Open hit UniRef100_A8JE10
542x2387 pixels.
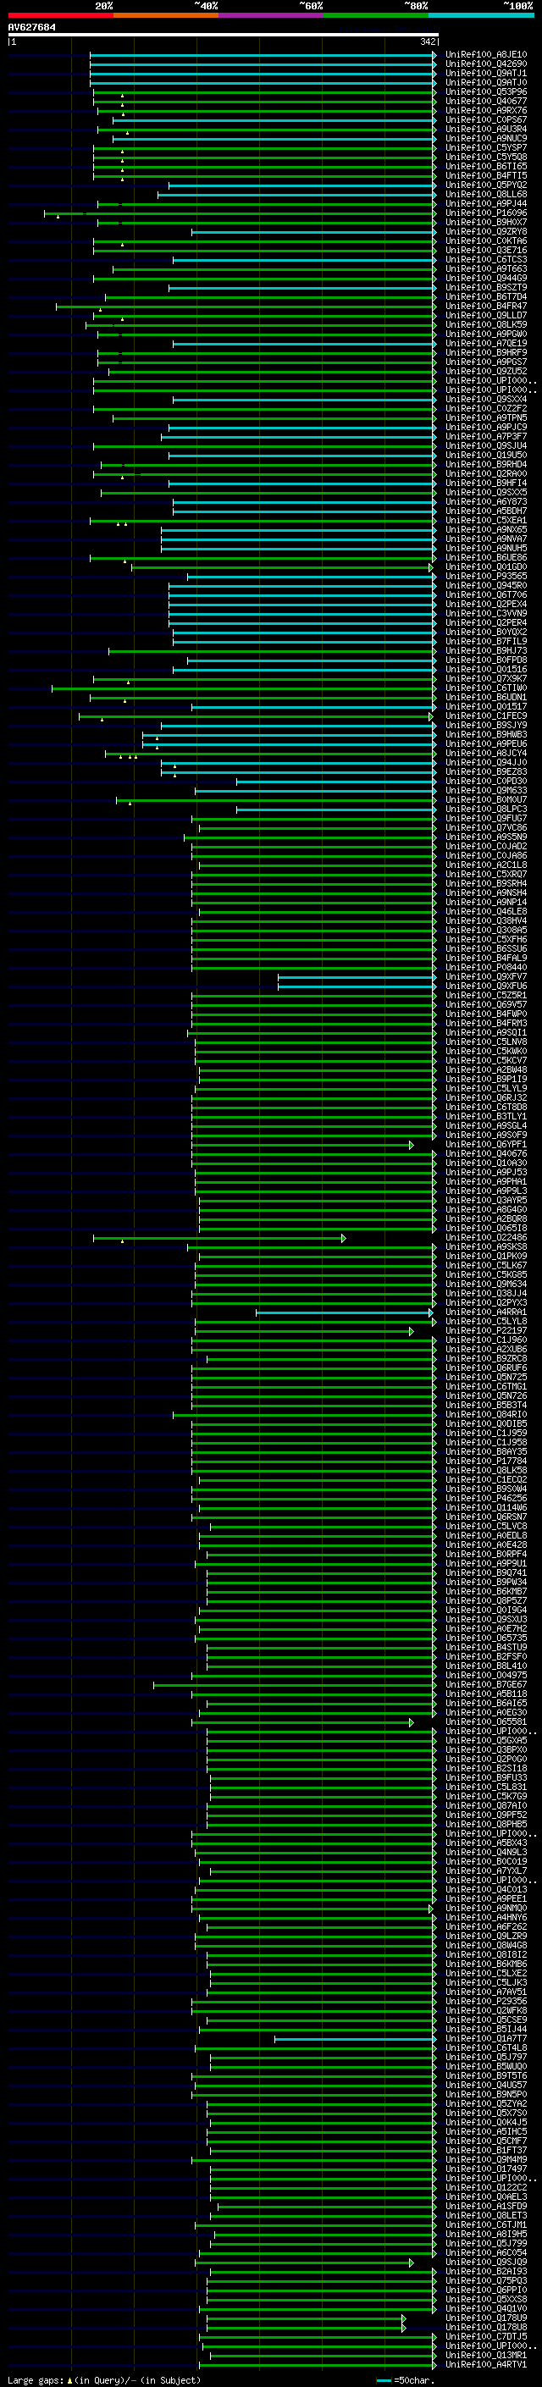[486, 55]
